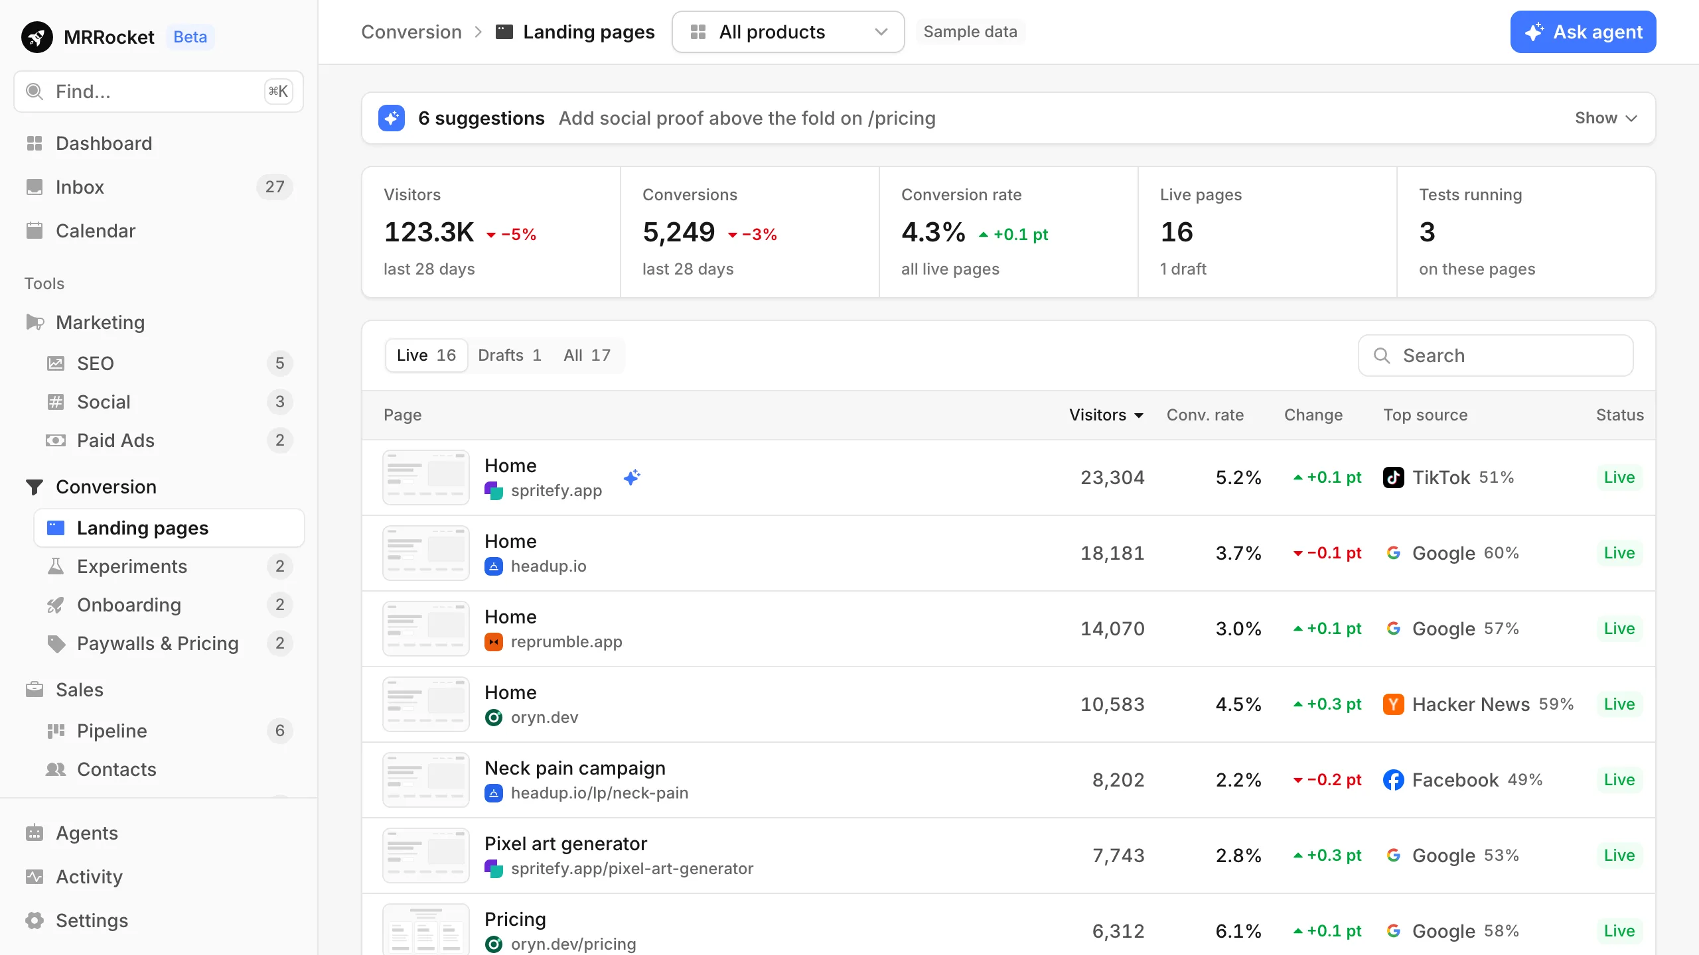Screen dimensions: 1699x955
Task: Switch to the All 17 tab
Action: 587,355
